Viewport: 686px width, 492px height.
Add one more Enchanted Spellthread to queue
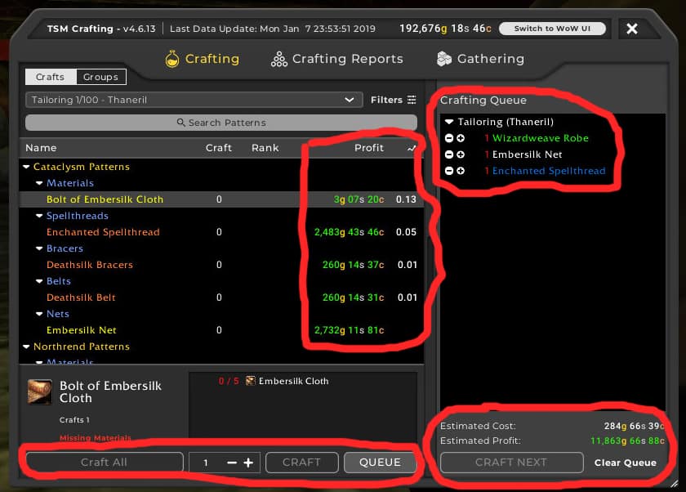click(461, 171)
